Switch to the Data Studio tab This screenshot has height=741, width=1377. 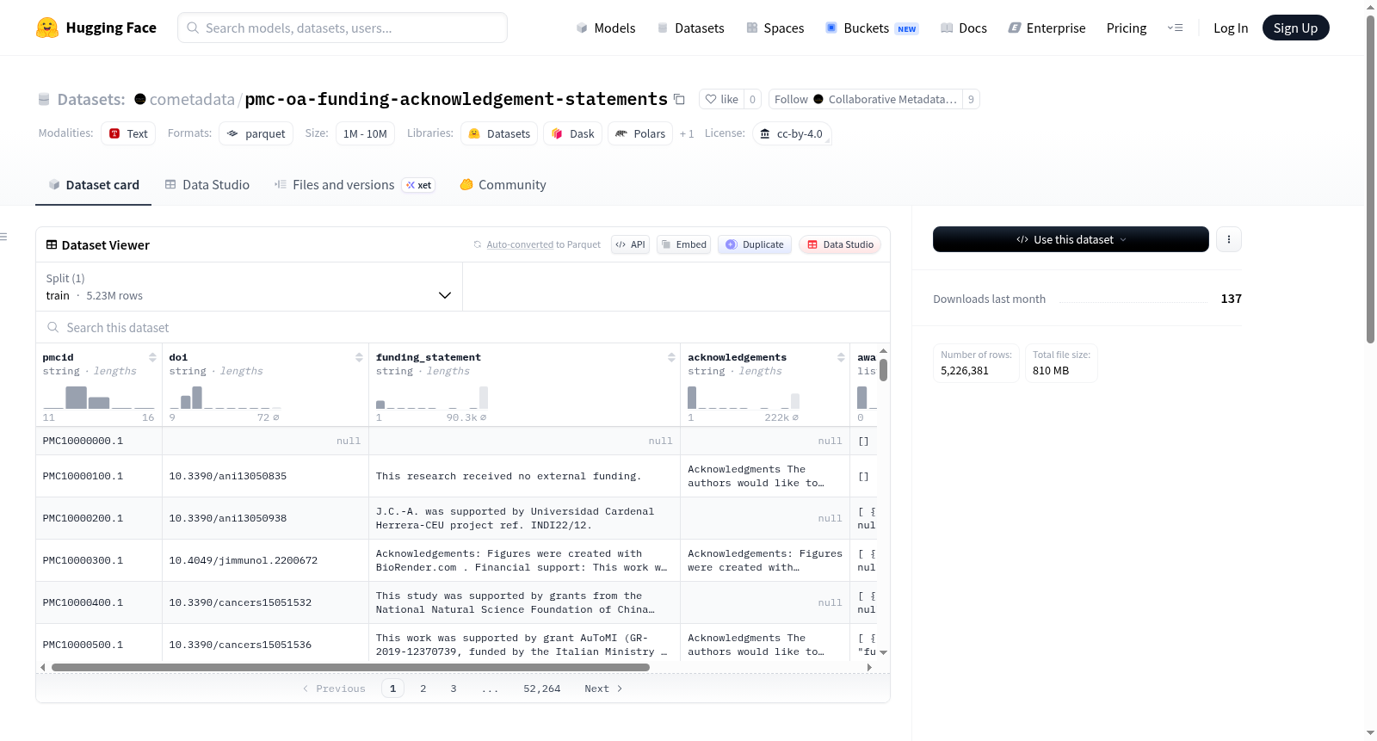pos(207,184)
